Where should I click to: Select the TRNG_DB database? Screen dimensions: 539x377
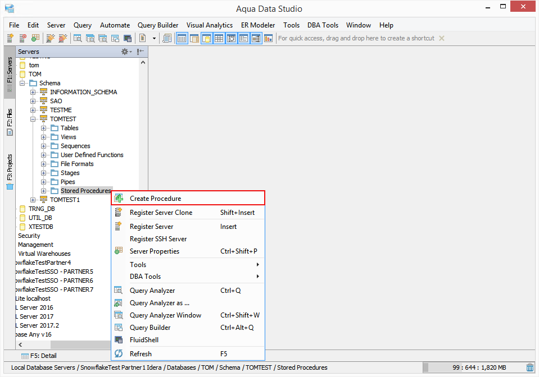[x=42, y=209]
